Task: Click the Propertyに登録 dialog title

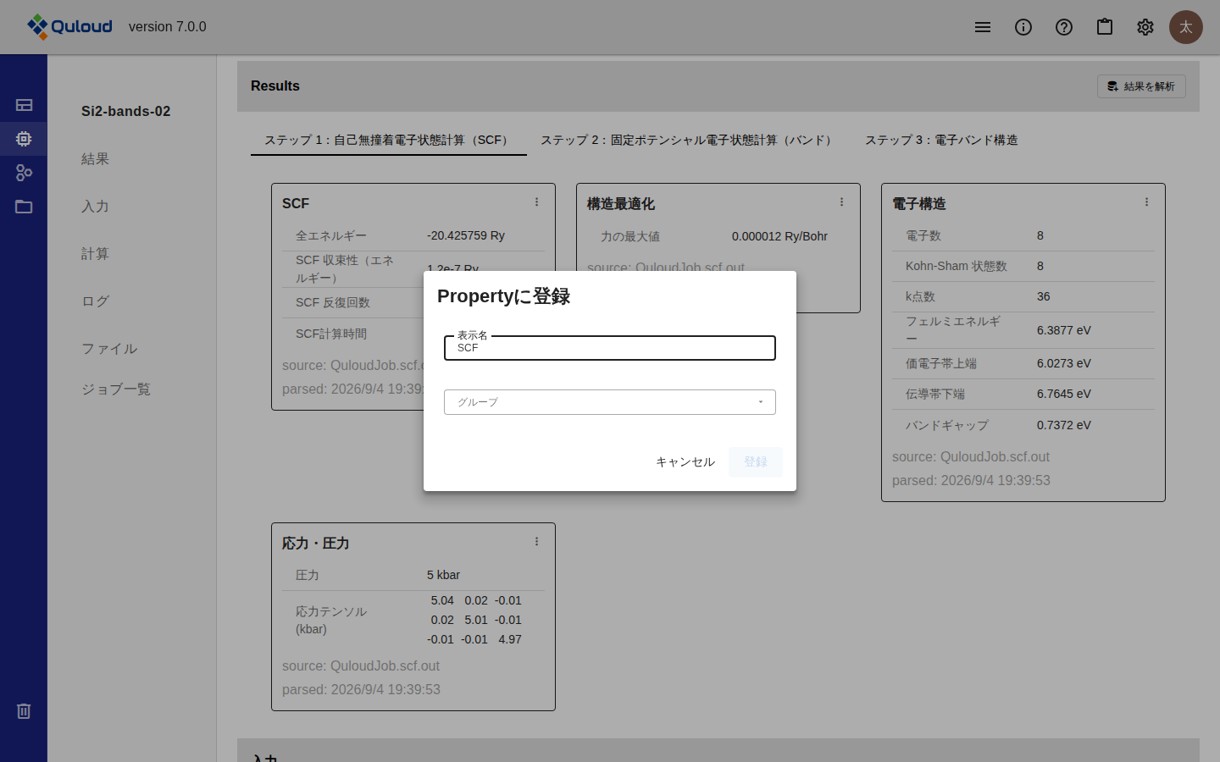Action: [503, 296]
